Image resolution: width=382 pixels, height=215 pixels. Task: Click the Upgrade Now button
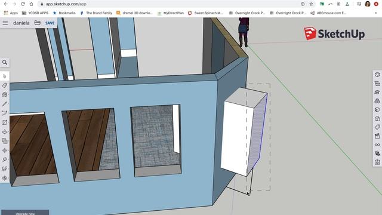tap(25, 213)
